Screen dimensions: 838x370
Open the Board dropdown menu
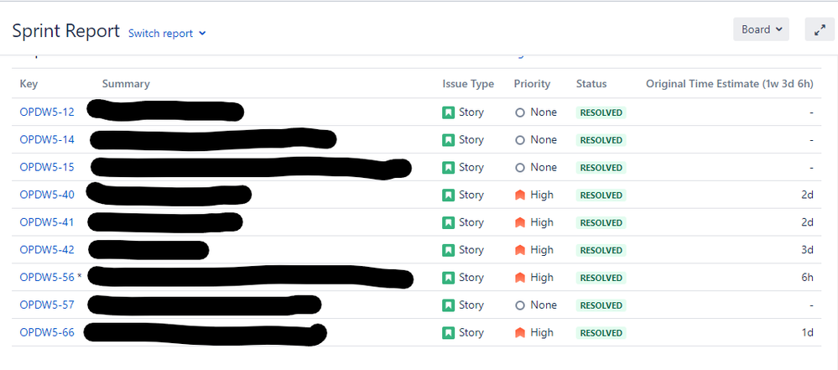pos(762,29)
